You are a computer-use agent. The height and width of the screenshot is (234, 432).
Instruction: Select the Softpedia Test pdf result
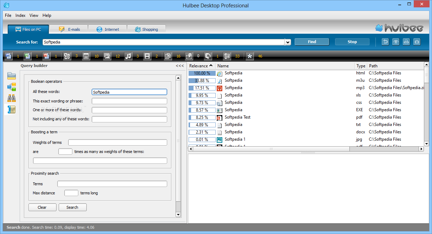pyautogui.click(x=306, y=117)
